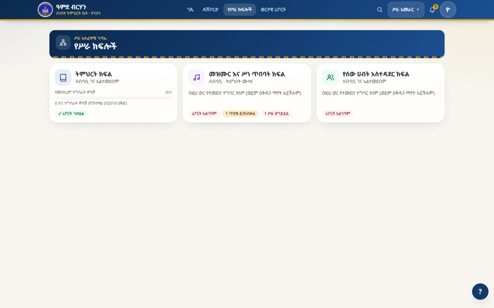Screen dimensions: 494x308
Task: Click the book icon on ትምህርት ክፍል card
Action: tap(63, 77)
